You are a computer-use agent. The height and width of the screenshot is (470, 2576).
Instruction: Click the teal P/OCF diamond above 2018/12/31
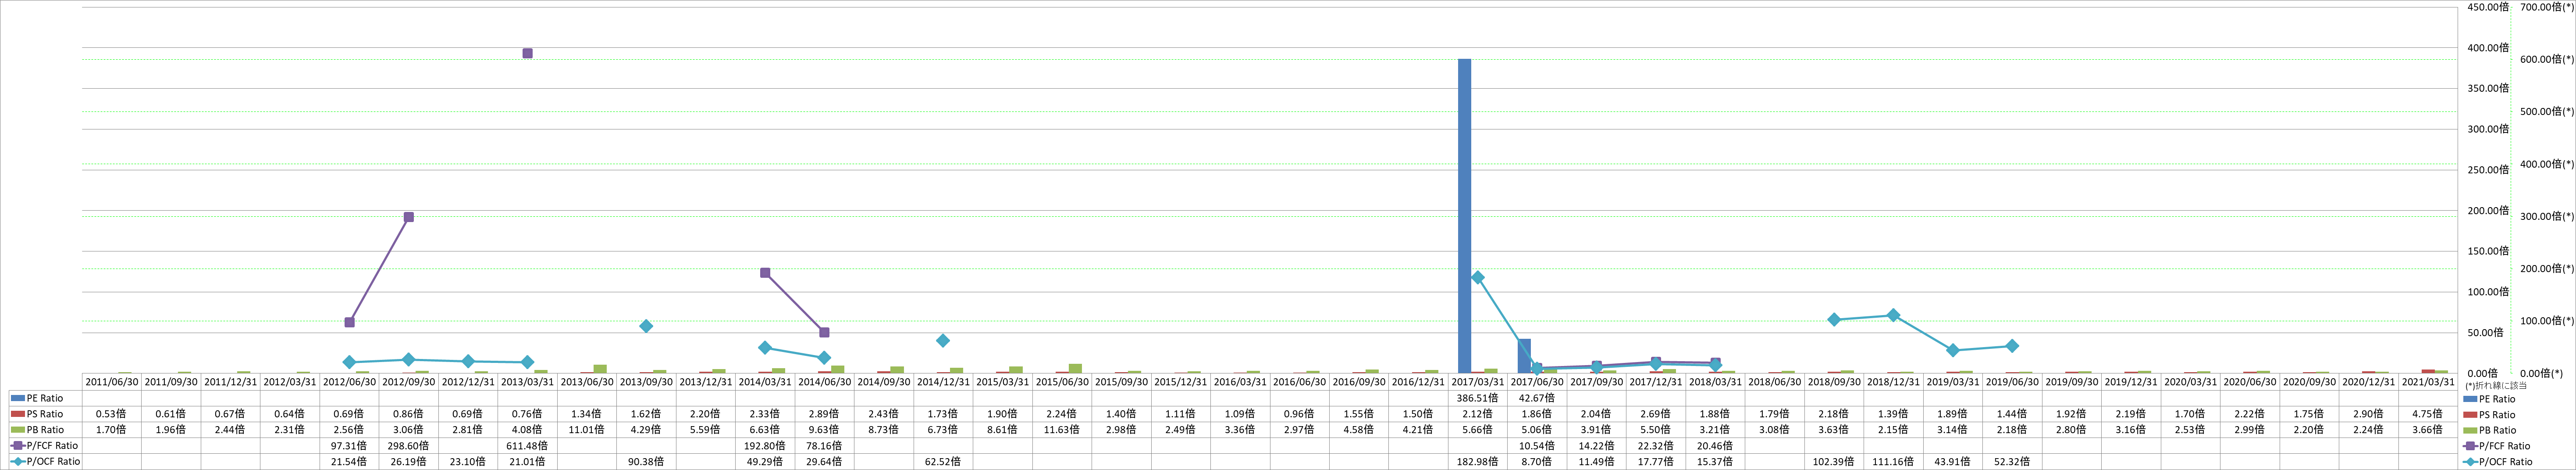1894,315
